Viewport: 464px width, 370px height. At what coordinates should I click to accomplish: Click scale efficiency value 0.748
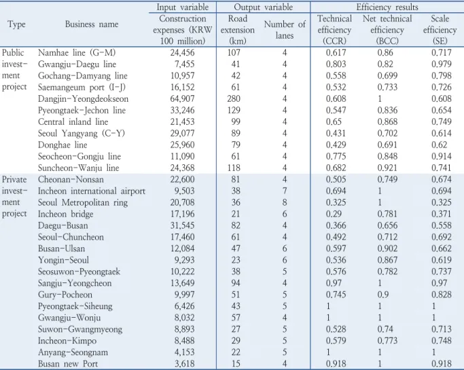pyautogui.click(x=442, y=341)
